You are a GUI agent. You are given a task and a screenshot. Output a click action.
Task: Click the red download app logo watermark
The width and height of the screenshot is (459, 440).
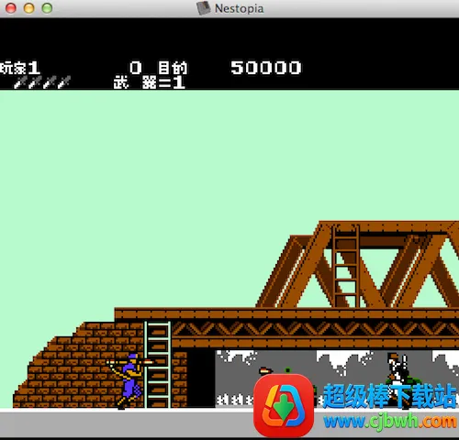tap(284, 405)
